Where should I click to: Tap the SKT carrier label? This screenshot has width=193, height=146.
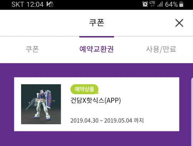pyautogui.click(x=18, y=4)
